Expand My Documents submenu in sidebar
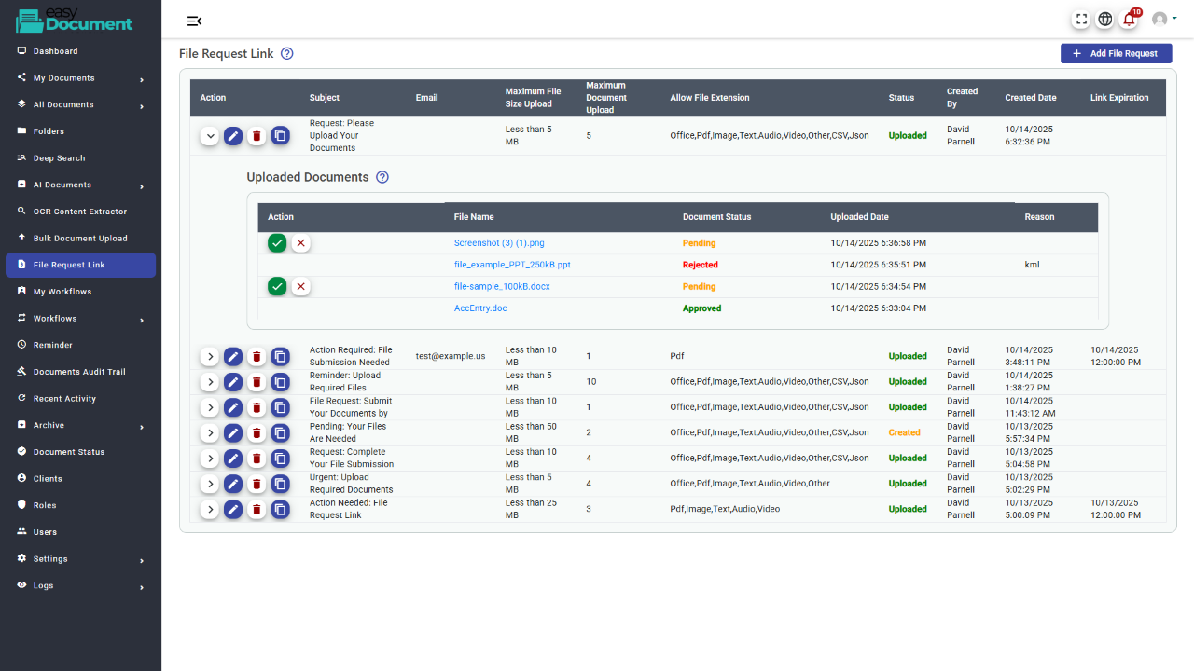Screen dimensions: 1194x671 click(80, 78)
